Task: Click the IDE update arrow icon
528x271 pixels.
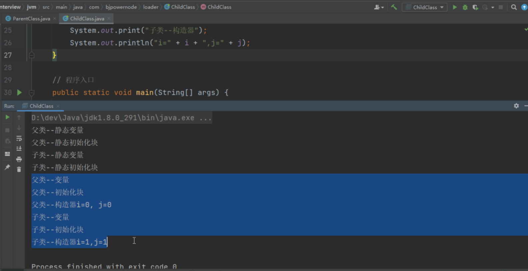Action: 524,7
